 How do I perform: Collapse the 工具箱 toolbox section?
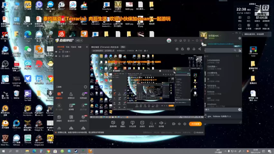[85, 87]
